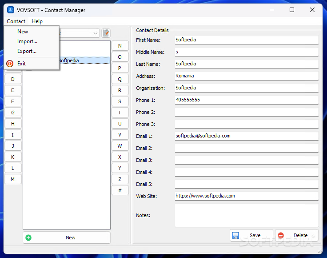Filter contacts by letter W
Viewport: 327px width, 258px height.
pyautogui.click(x=120, y=146)
